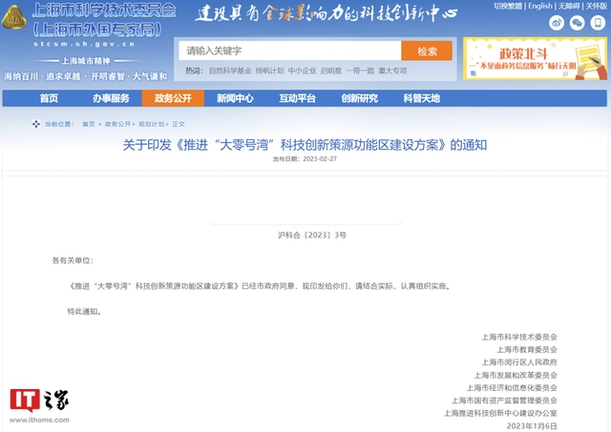This screenshot has height=432, width=611.
Task: Open the 政策北斗 banner
Action: pos(534,58)
